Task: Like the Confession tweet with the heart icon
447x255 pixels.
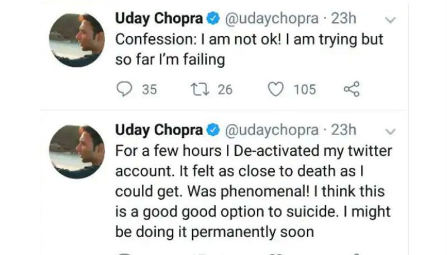Action: tap(275, 89)
